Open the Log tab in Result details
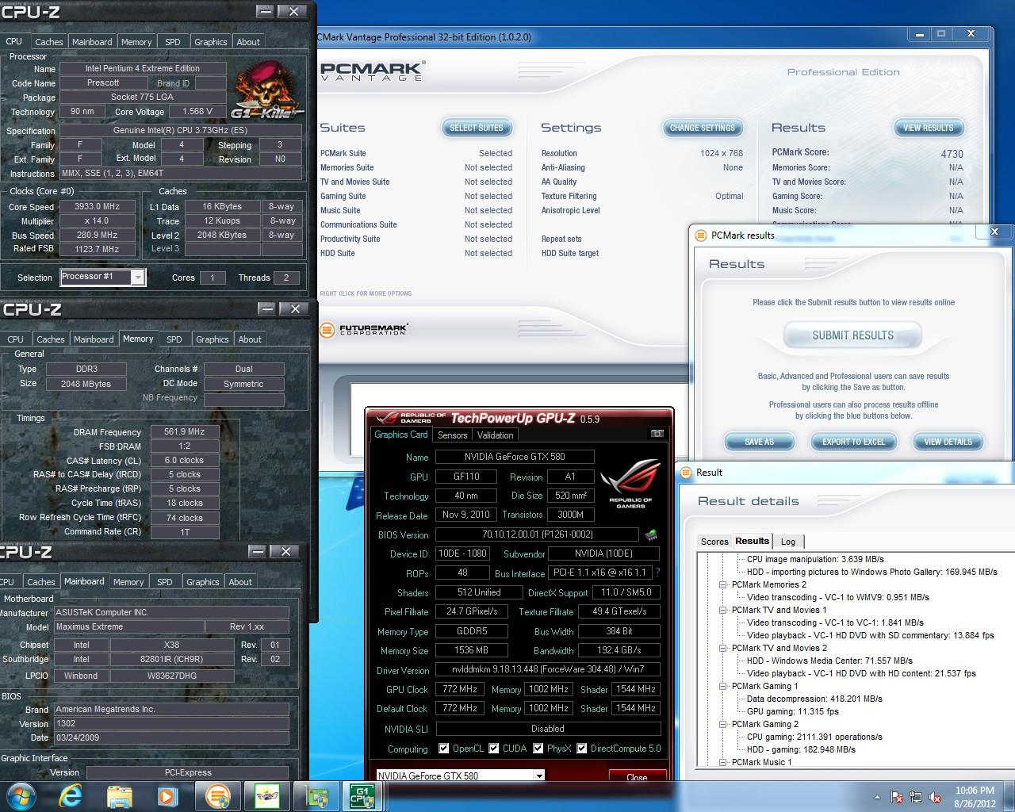This screenshot has width=1015, height=812. [788, 542]
